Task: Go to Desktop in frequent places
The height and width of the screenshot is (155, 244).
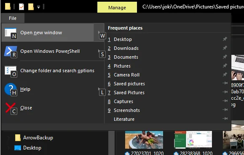Action: (x=123, y=39)
